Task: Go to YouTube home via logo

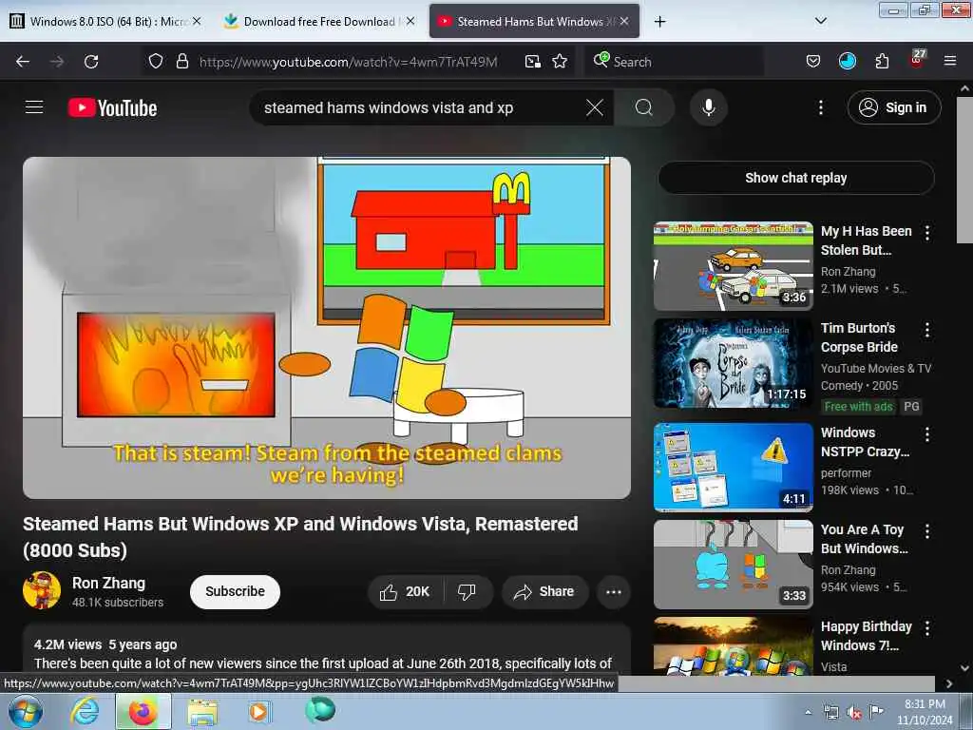Action: click(112, 108)
